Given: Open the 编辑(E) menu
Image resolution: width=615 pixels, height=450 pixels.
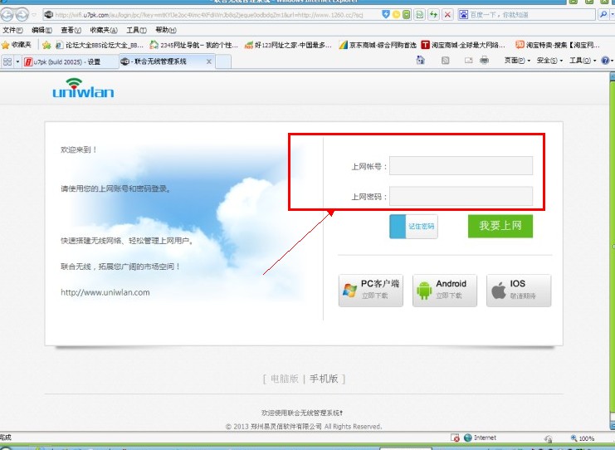Looking at the screenshot, I should click(41, 30).
